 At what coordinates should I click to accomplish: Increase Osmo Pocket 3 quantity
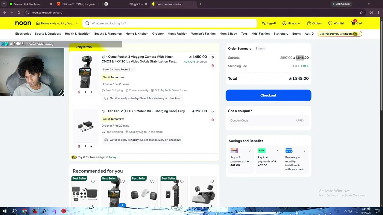[x=91, y=92]
